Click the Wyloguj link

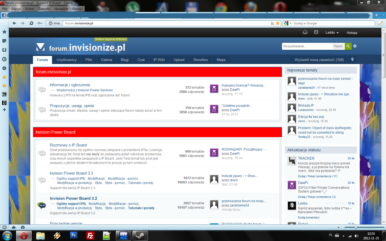tap(352, 33)
